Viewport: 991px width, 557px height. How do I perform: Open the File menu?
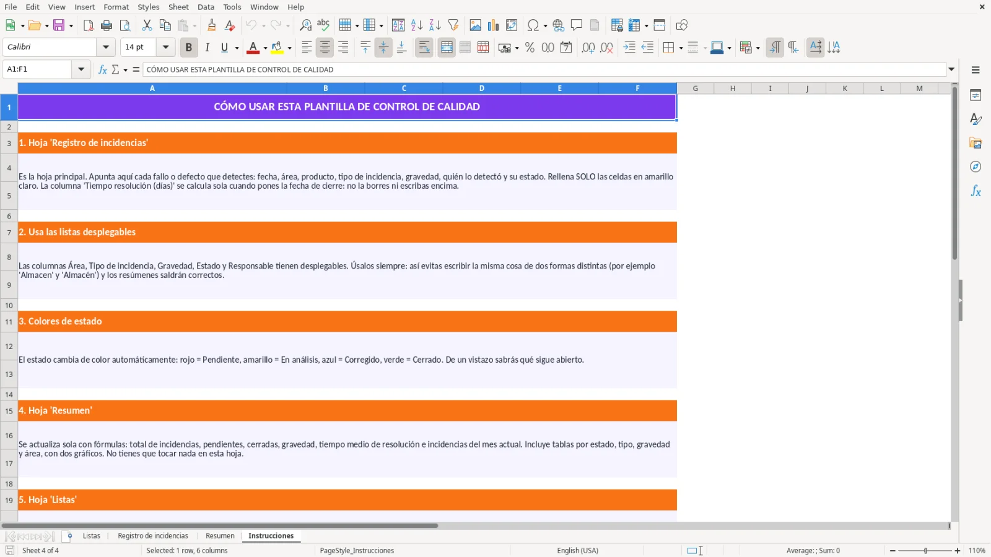coord(11,7)
